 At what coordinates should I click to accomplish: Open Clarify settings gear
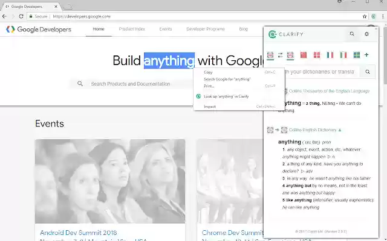pyautogui.click(x=366, y=34)
